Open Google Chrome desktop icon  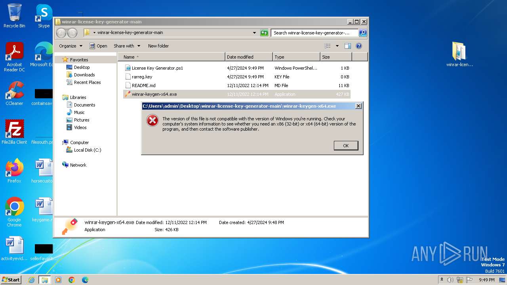(x=14, y=212)
